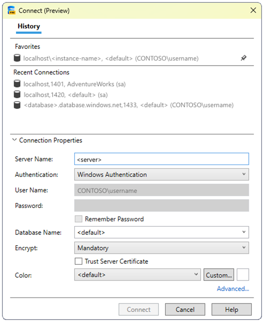The height and width of the screenshot is (322, 264).
Task: Enable Trust Server Certificate checkbox
Action: pyautogui.click(x=78, y=261)
